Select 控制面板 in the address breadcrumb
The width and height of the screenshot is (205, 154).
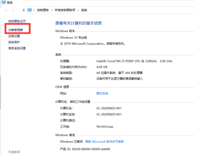[43, 10]
